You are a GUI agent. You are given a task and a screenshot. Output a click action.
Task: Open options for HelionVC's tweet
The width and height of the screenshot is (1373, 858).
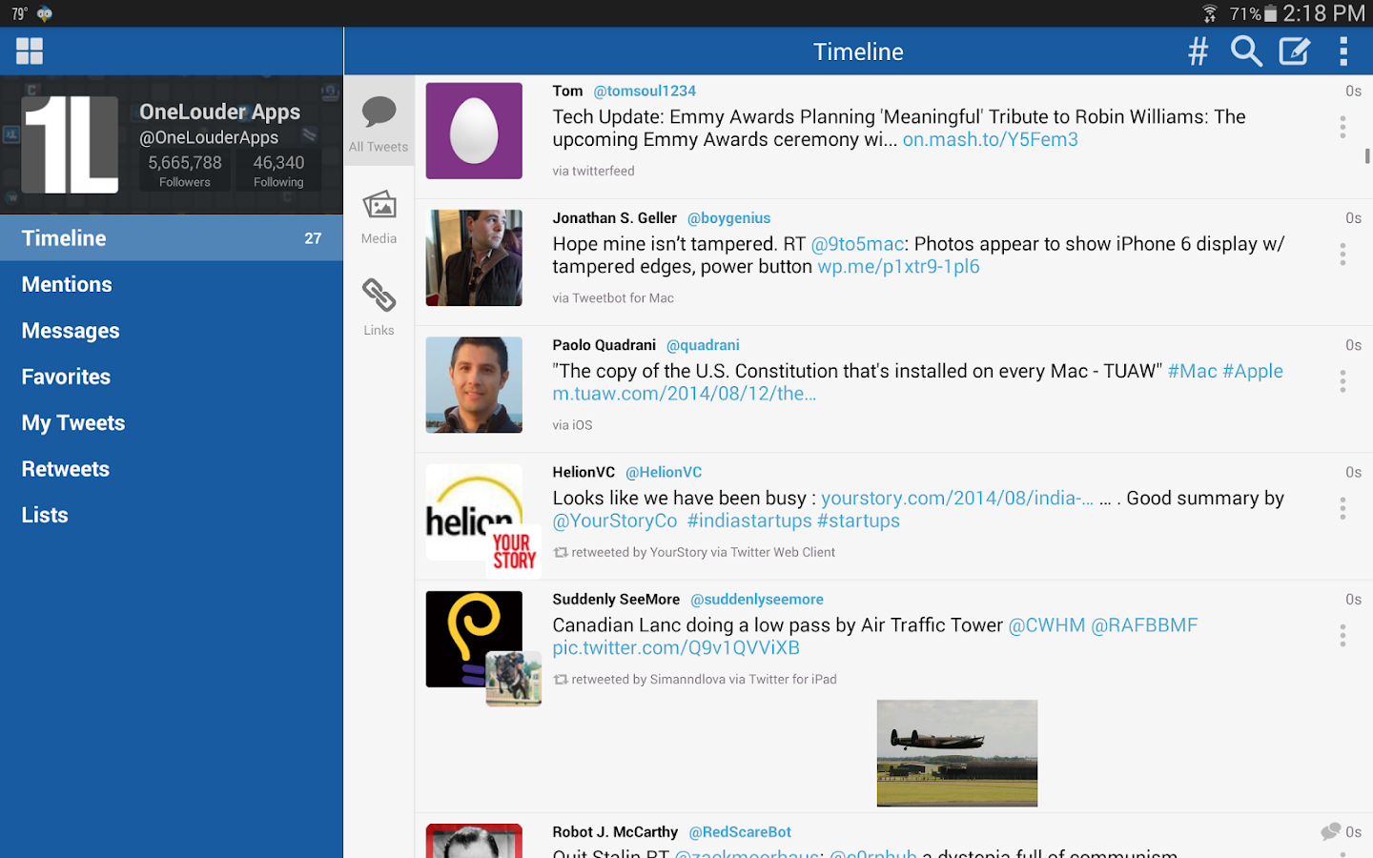click(1342, 508)
